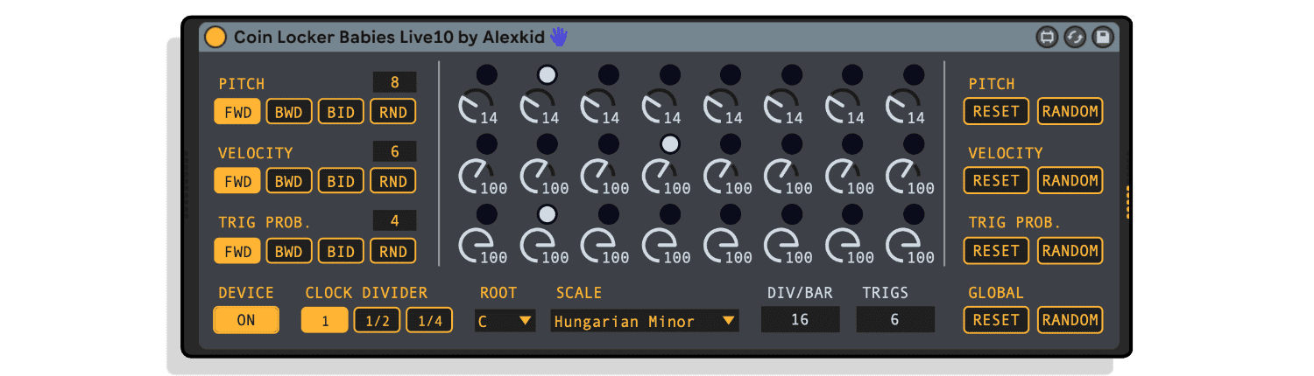Click RESET under the right-side PITCH label
The width and height of the screenshot is (1314, 376).
tap(996, 111)
